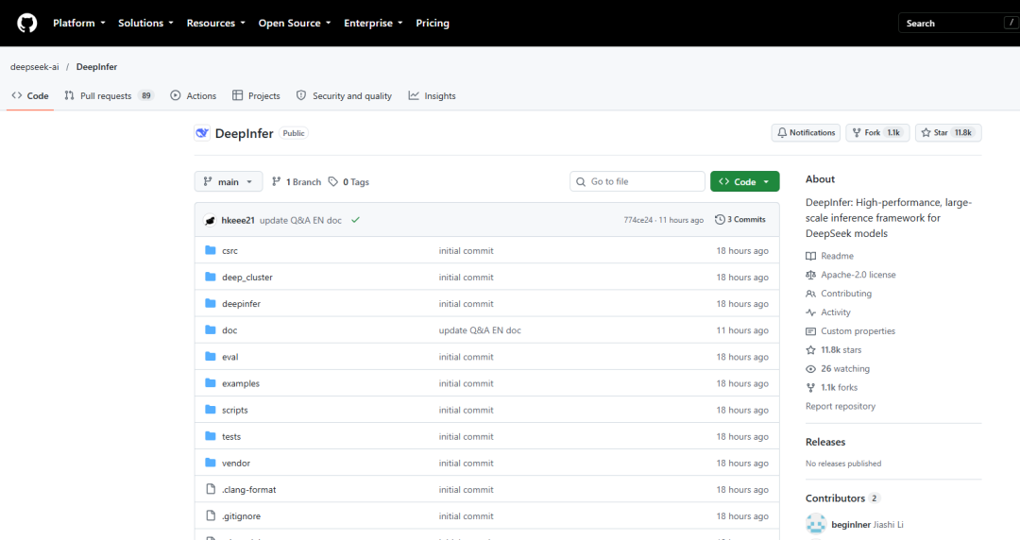This screenshot has width=1020, height=540.
Task: Open the Activity link
Action: (828, 312)
